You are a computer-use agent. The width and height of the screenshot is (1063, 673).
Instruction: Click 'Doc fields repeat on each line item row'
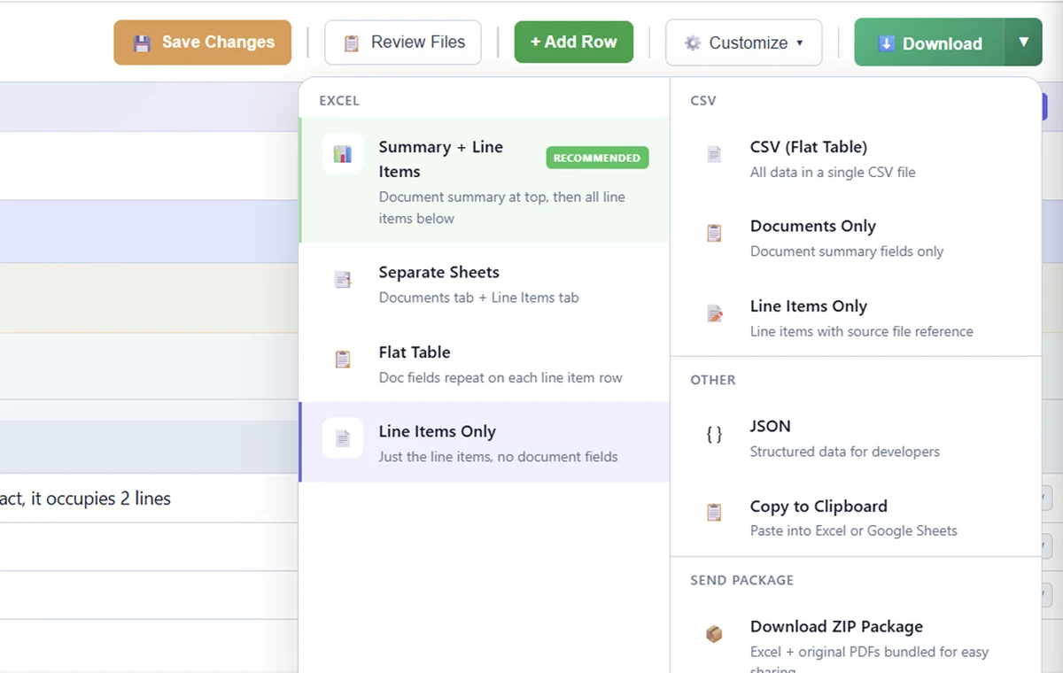coord(500,377)
